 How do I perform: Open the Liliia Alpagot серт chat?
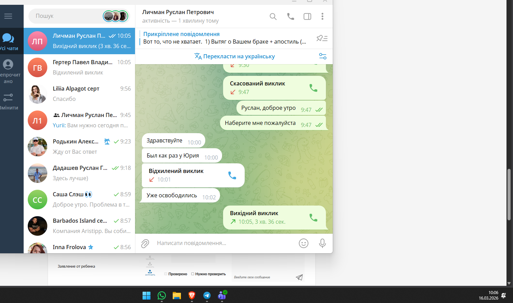tap(80, 94)
